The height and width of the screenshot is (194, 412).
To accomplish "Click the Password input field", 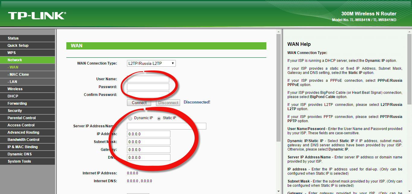I will (148, 87).
